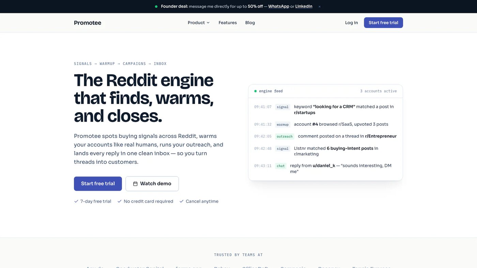The image size is (477, 268).
Task: Open the WhatsApp link in banner
Action: 279,6
